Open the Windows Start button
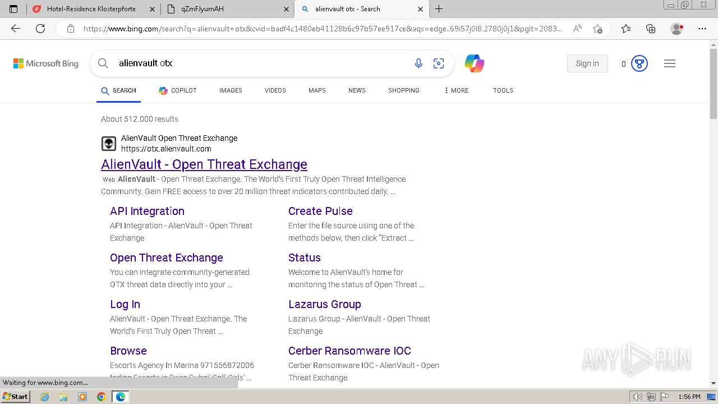The width and height of the screenshot is (718, 404). click(x=15, y=397)
